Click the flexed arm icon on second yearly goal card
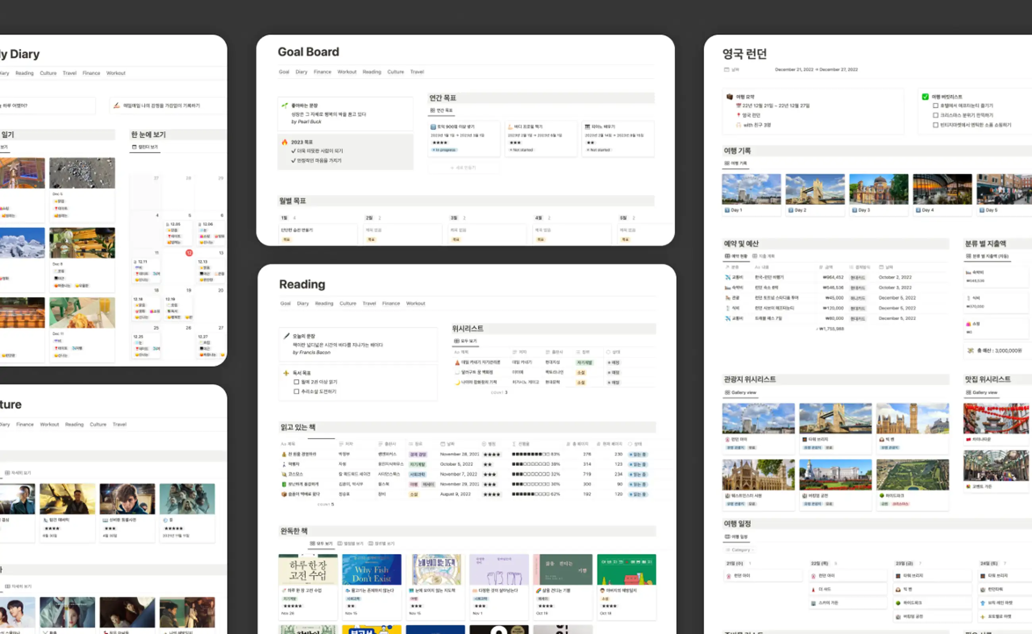1032x634 pixels. pyautogui.click(x=510, y=127)
